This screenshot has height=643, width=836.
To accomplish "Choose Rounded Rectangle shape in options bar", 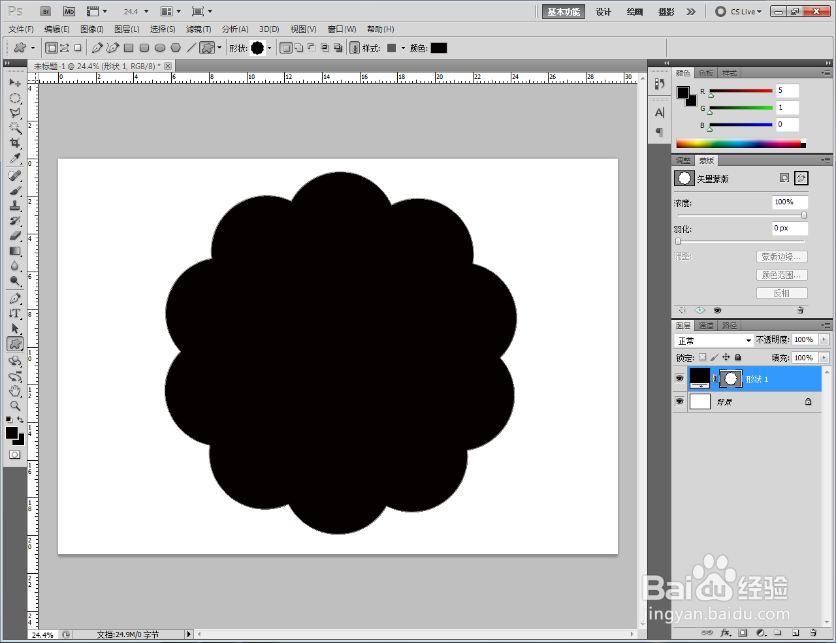I will [144, 48].
